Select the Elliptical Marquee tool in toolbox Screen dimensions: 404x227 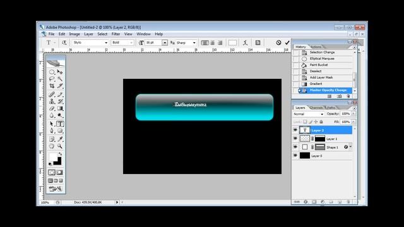click(52, 72)
